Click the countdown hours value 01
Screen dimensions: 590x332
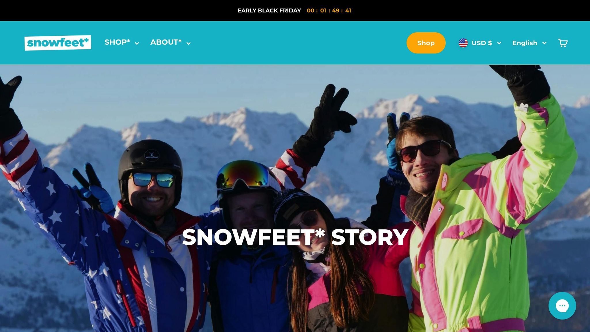pyautogui.click(x=323, y=11)
